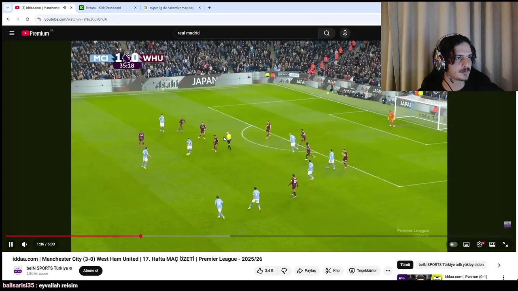Select 'beIN SPORTS Türkiye adlı yükleyiciden' chip

(x=451, y=265)
